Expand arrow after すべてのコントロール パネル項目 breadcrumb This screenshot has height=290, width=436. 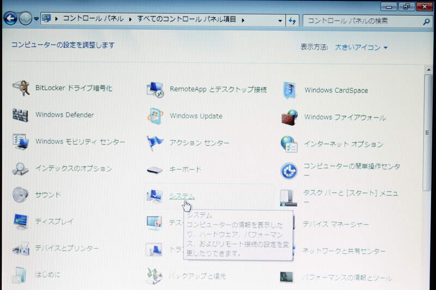pos(243,20)
